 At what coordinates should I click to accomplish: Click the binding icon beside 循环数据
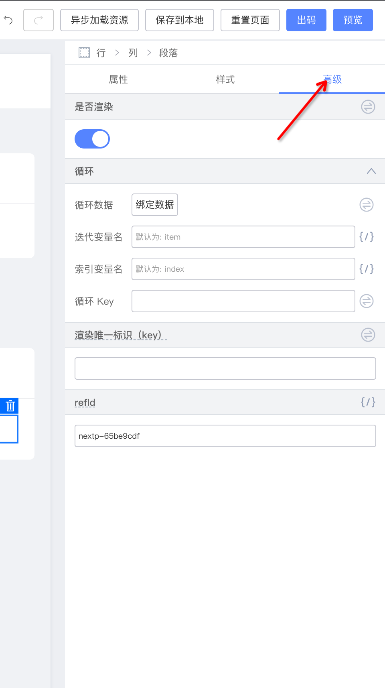coord(366,205)
